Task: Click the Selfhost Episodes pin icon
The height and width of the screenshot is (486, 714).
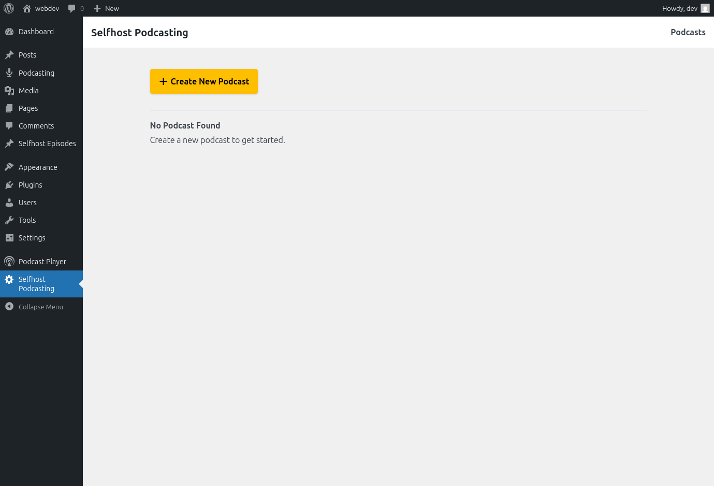Action: [x=9, y=144]
